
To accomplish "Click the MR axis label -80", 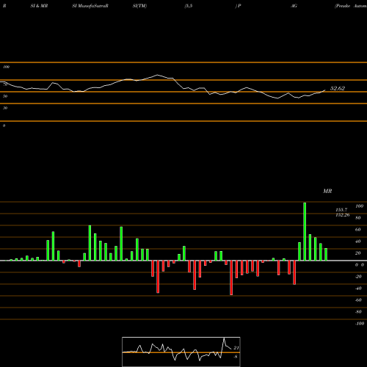I will click(x=358, y=312).
